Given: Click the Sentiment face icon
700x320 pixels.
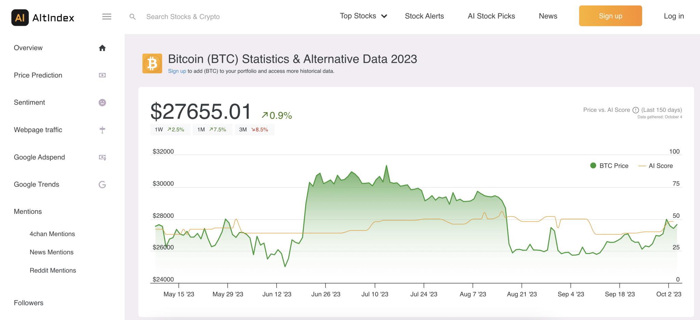Looking at the screenshot, I should 102,102.
